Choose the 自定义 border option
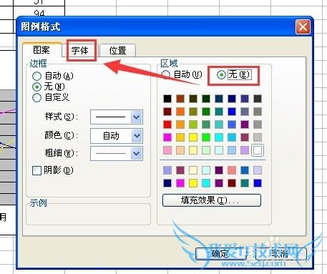This screenshot has width=327, height=274. pyautogui.click(x=36, y=97)
